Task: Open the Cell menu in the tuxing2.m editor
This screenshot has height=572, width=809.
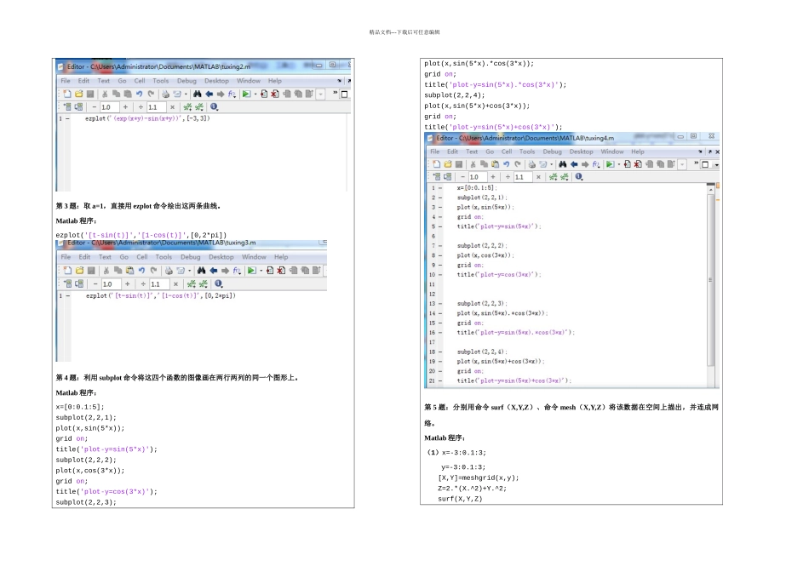Action: click(141, 81)
